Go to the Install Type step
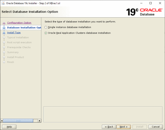 [14, 32]
